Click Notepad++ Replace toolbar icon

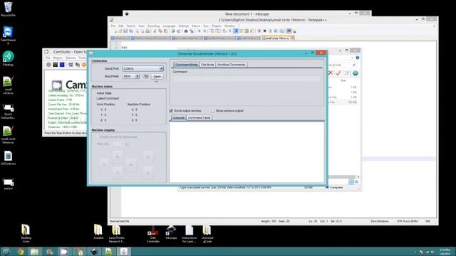point(192,31)
